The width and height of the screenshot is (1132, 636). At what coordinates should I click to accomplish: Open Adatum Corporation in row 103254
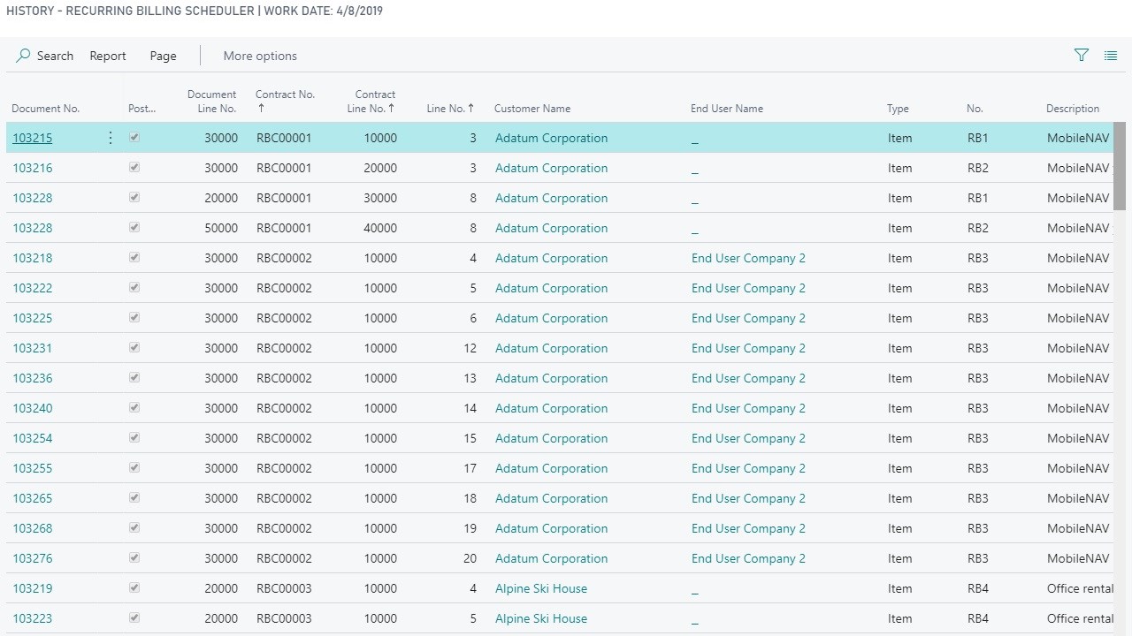[552, 438]
